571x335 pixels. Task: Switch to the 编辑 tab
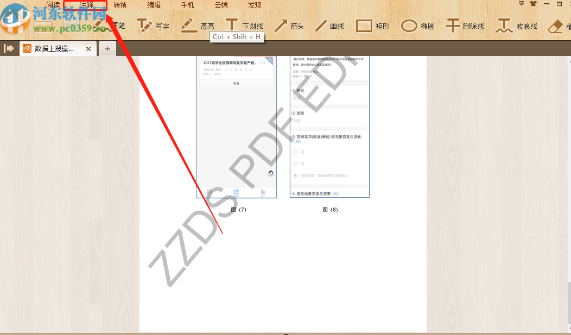coord(154,5)
